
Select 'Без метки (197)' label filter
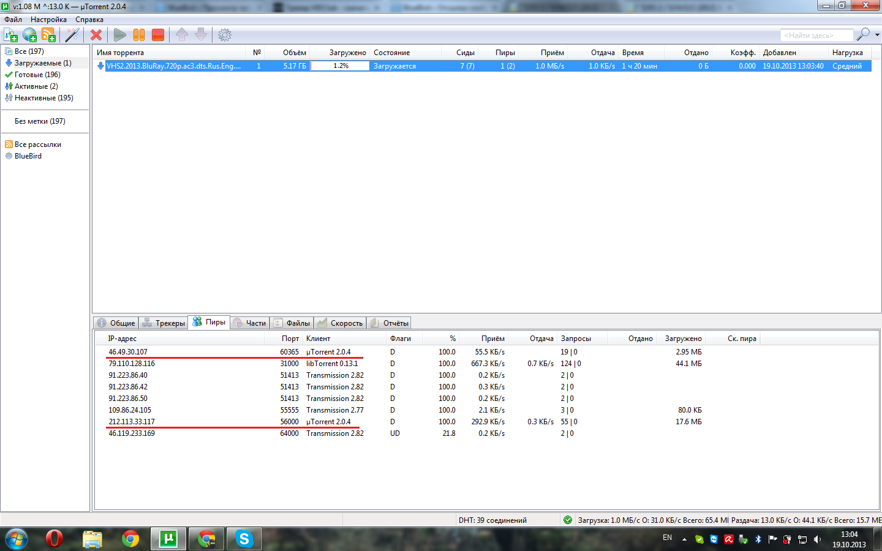(40, 121)
